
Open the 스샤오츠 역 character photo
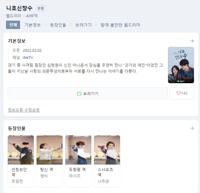pyautogui.click(x=107, y=150)
